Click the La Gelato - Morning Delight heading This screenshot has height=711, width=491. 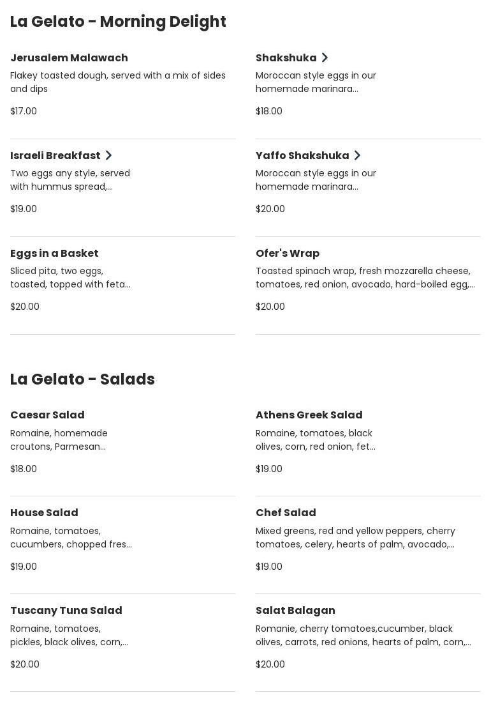coord(118,22)
